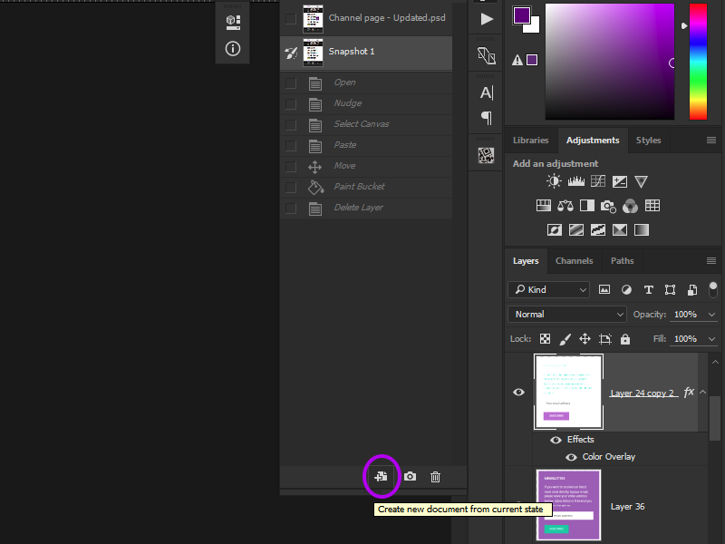Select the Snapshot 1 history snapshot
The height and width of the screenshot is (544, 725).
tap(366, 52)
